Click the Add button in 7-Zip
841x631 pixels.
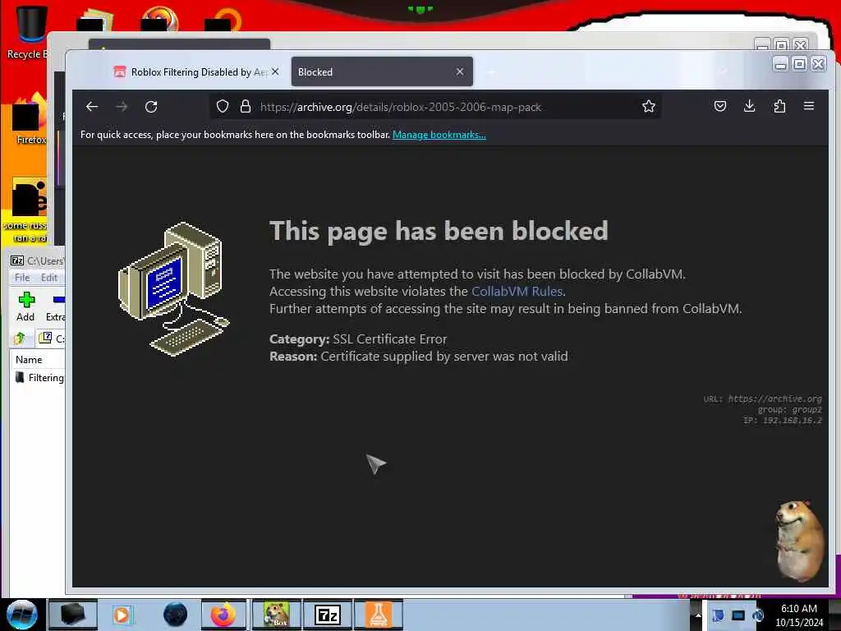pyautogui.click(x=25, y=307)
